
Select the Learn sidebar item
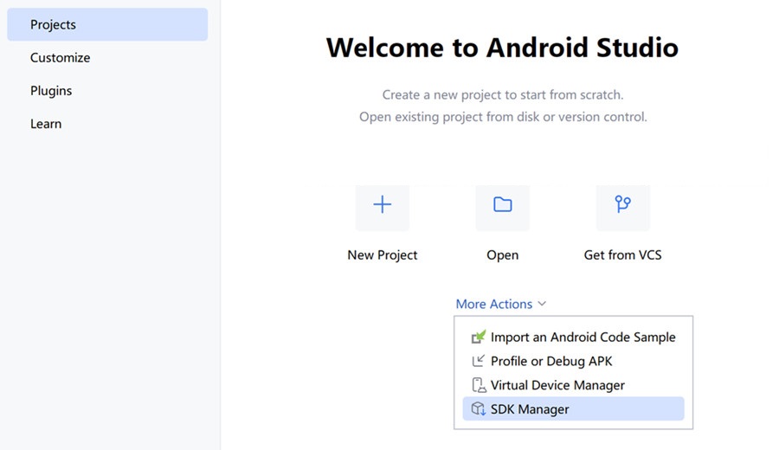(x=46, y=124)
